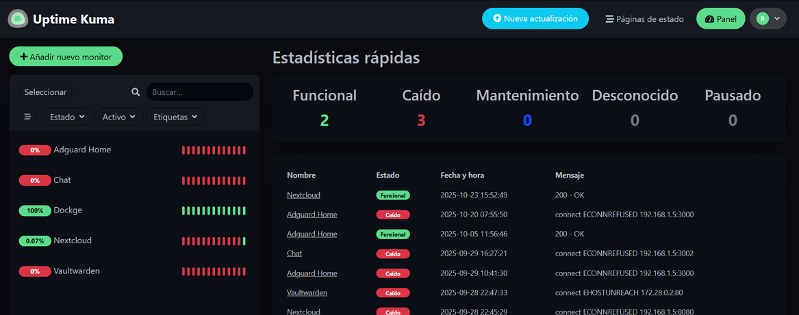799x315 pixels.
Task: Click the search magnifier icon
Action: pos(136,92)
